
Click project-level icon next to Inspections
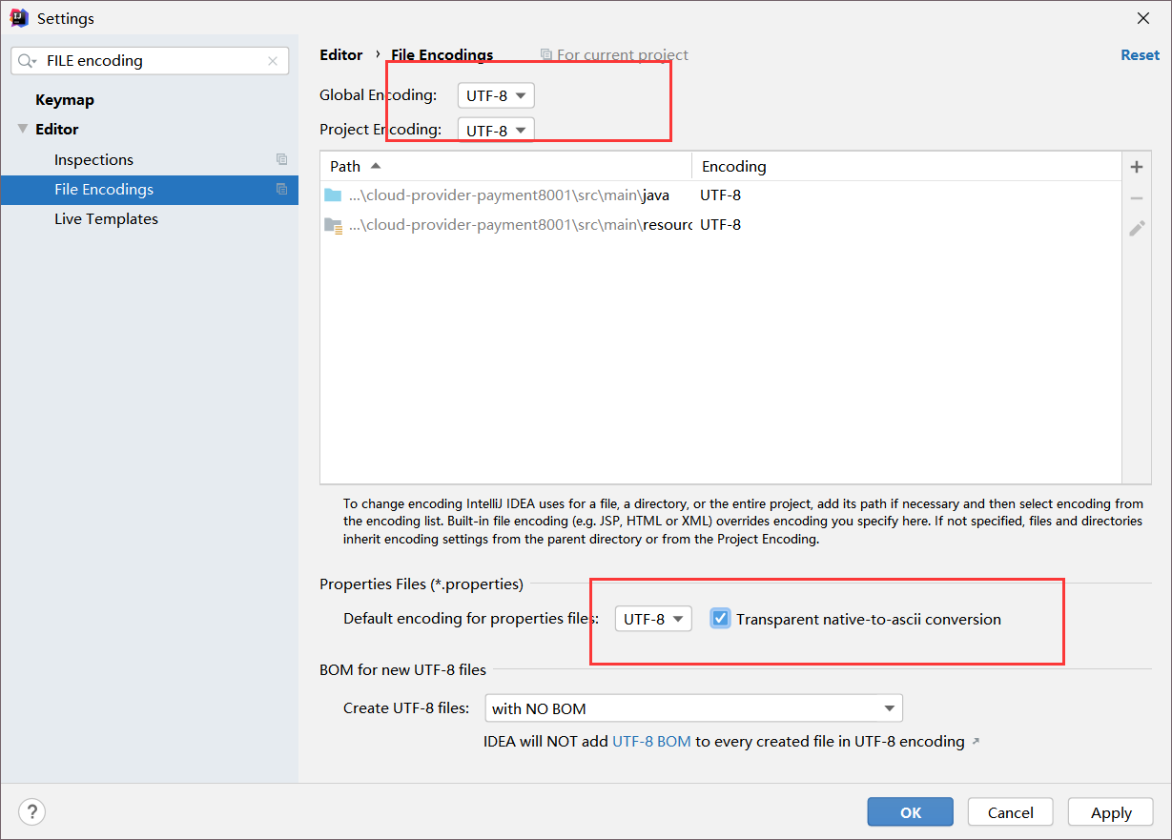281,160
